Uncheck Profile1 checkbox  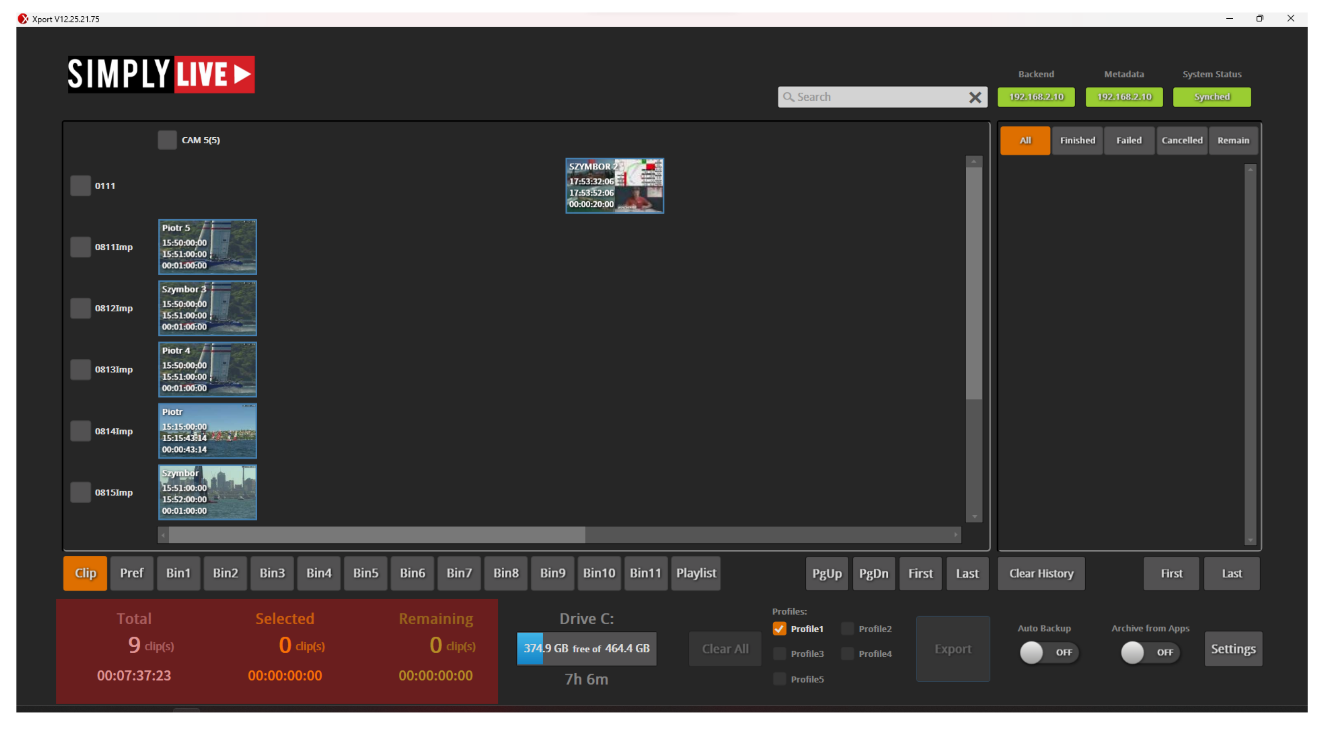(x=779, y=628)
